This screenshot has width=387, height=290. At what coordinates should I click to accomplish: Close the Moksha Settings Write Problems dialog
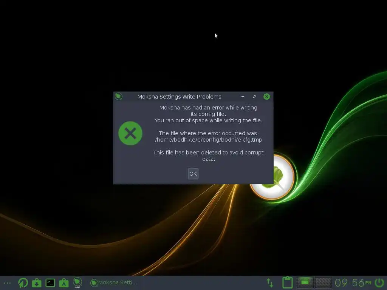pyautogui.click(x=266, y=96)
